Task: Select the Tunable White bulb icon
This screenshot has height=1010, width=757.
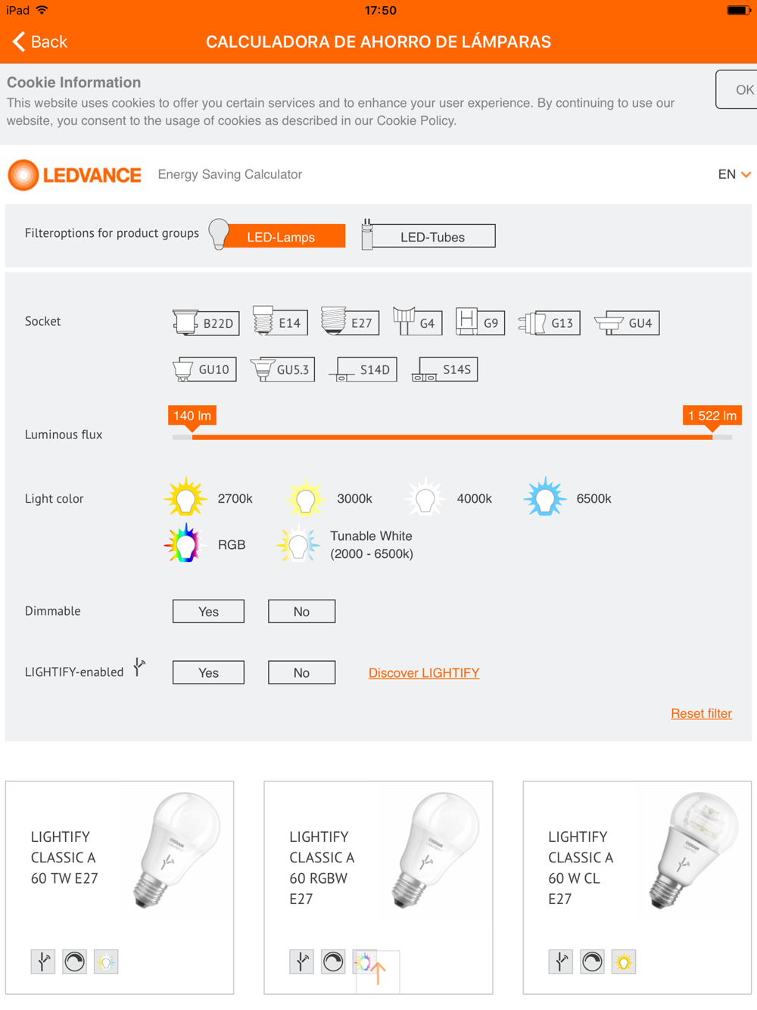Action: pyautogui.click(x=298, y=544)
